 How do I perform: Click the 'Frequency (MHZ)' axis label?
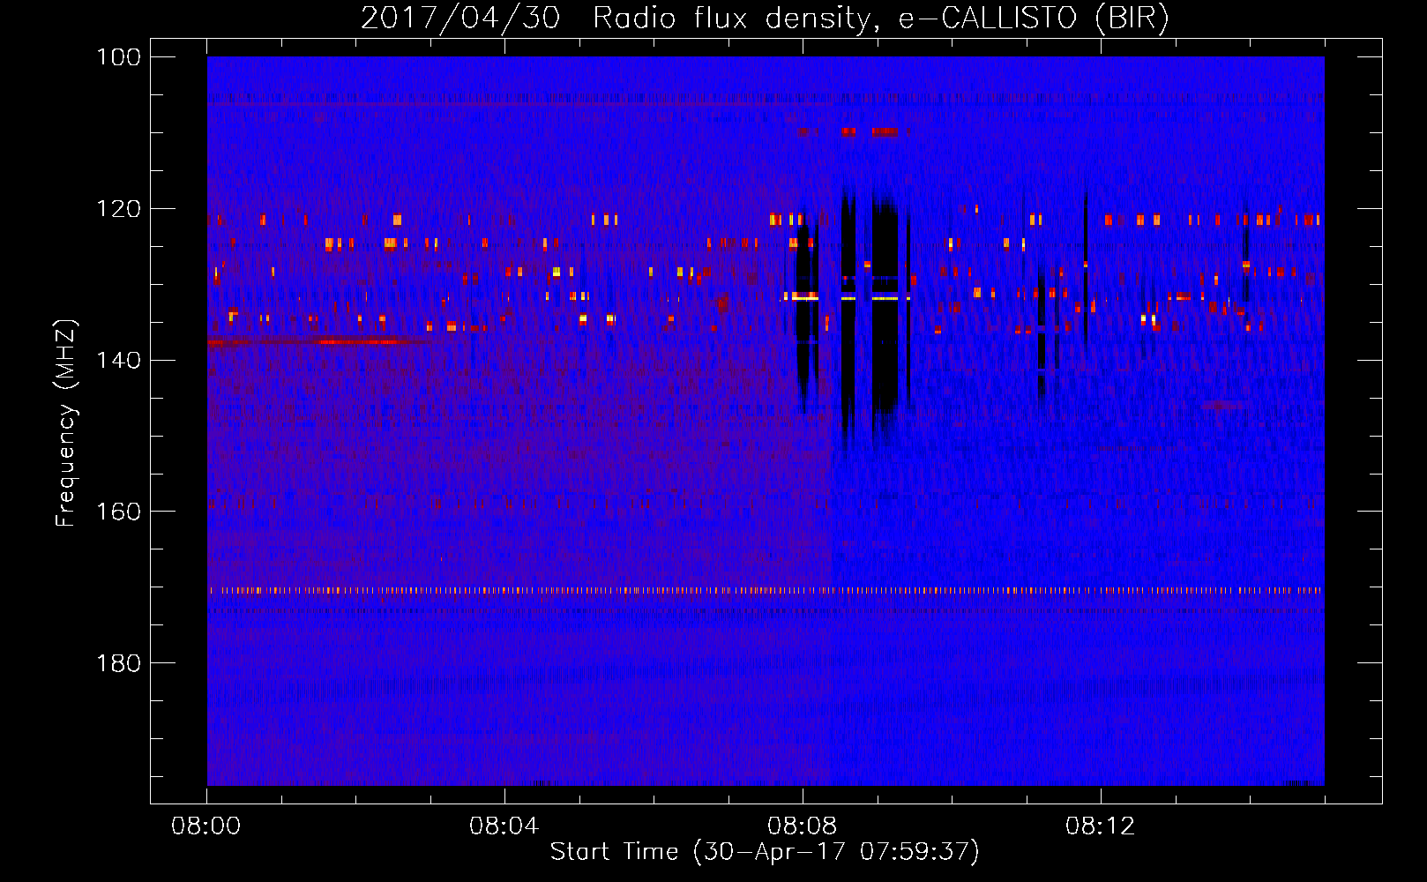pos(66,422)
